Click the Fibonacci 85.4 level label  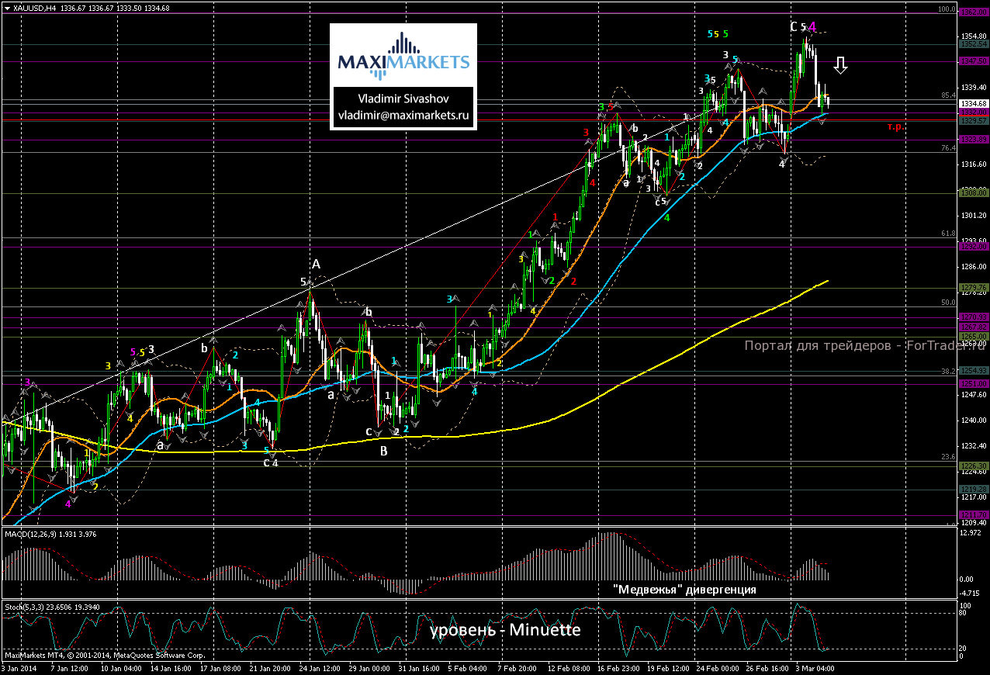click(x=947, y=95)
